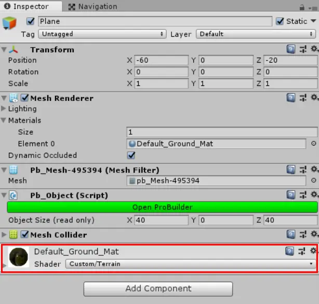
Task: Open the Inspector panel options menu
Action: point(313,8)
